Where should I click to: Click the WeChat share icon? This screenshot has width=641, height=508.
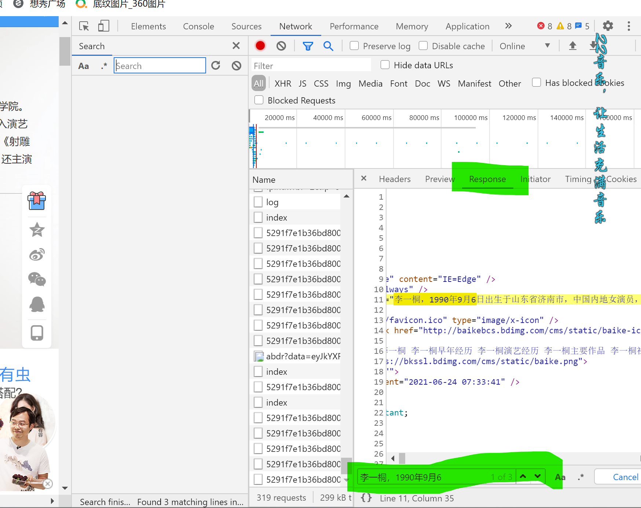click(37, 279)
